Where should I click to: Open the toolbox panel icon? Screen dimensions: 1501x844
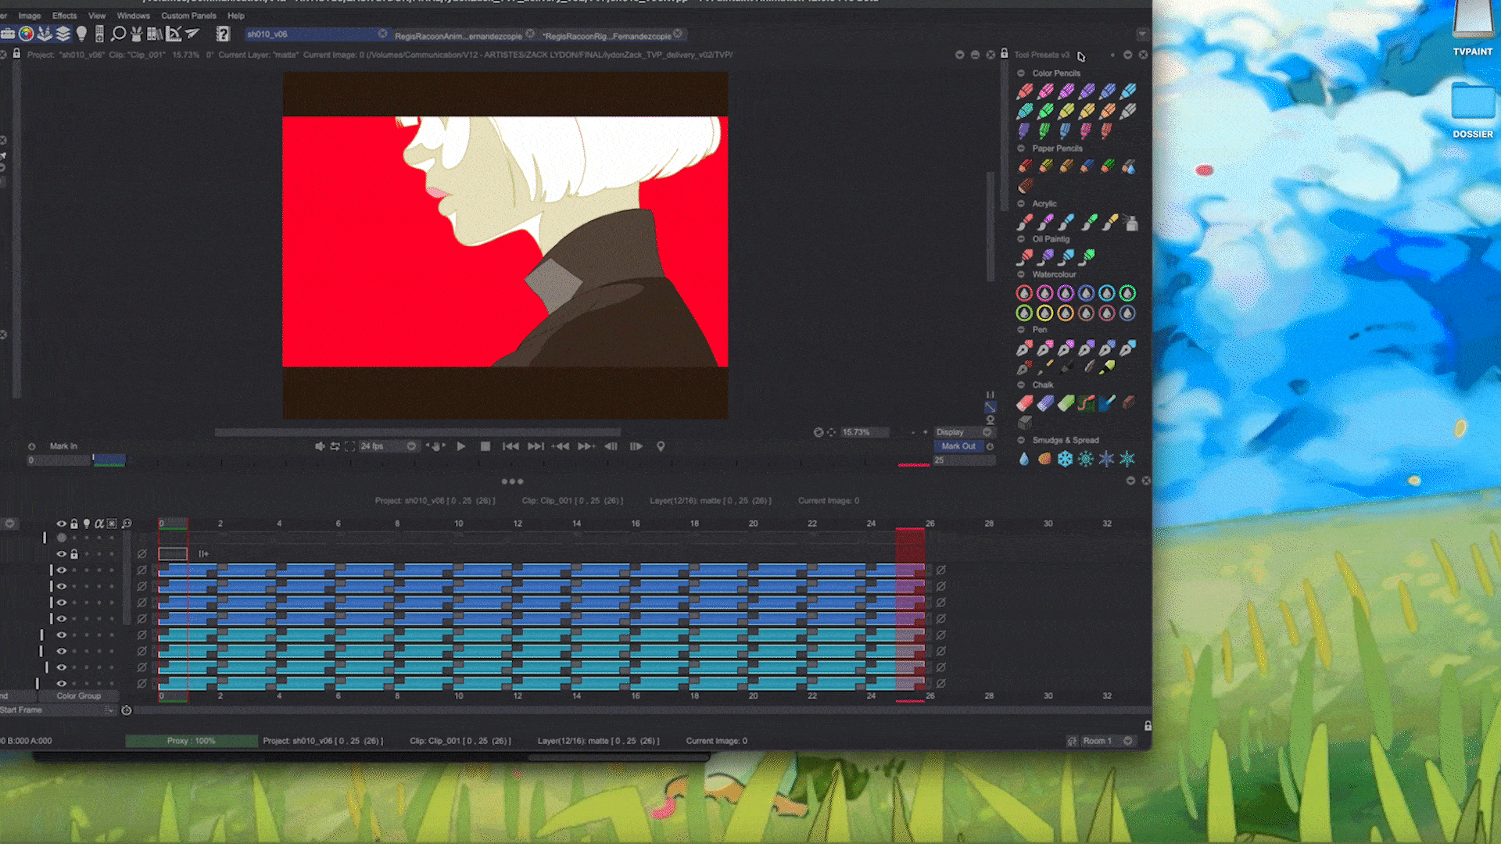pos(8,34)
